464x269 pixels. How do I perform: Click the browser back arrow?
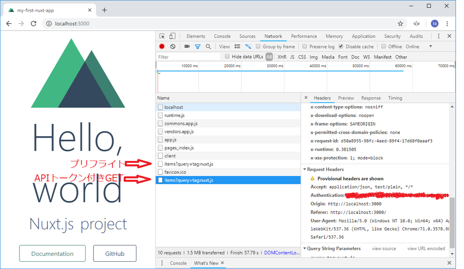[9, 24]
